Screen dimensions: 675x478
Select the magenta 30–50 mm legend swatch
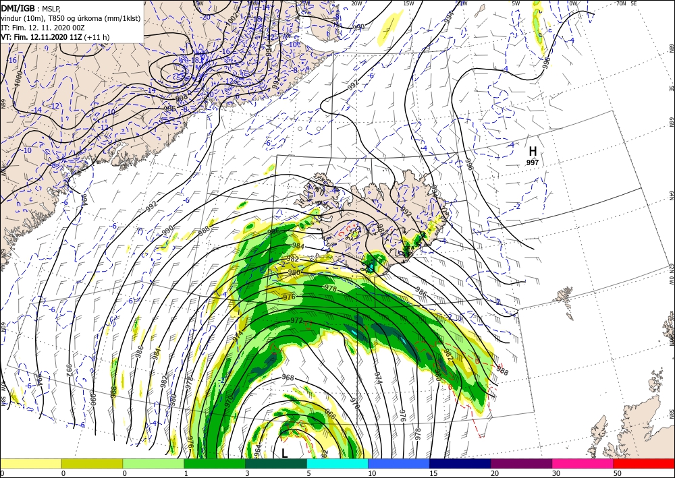[583, 463]
